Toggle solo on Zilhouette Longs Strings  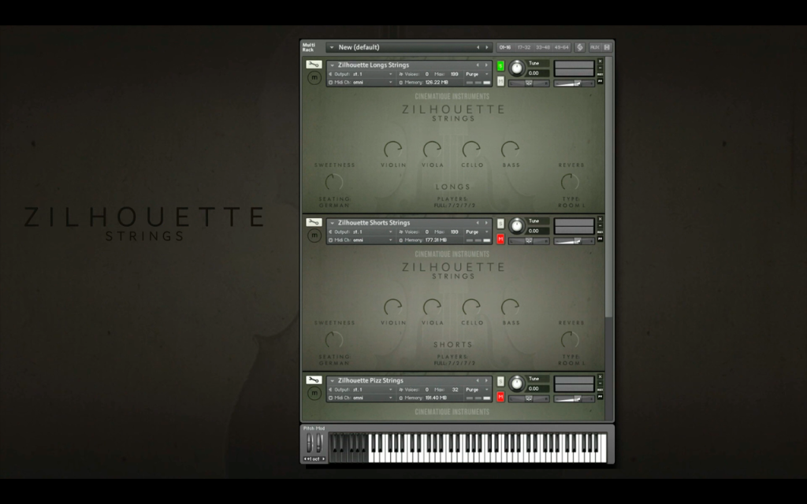click(500, 66)
